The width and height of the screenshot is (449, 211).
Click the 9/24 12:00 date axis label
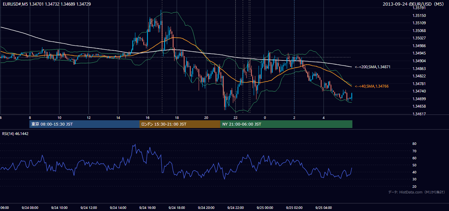(89, 208)
